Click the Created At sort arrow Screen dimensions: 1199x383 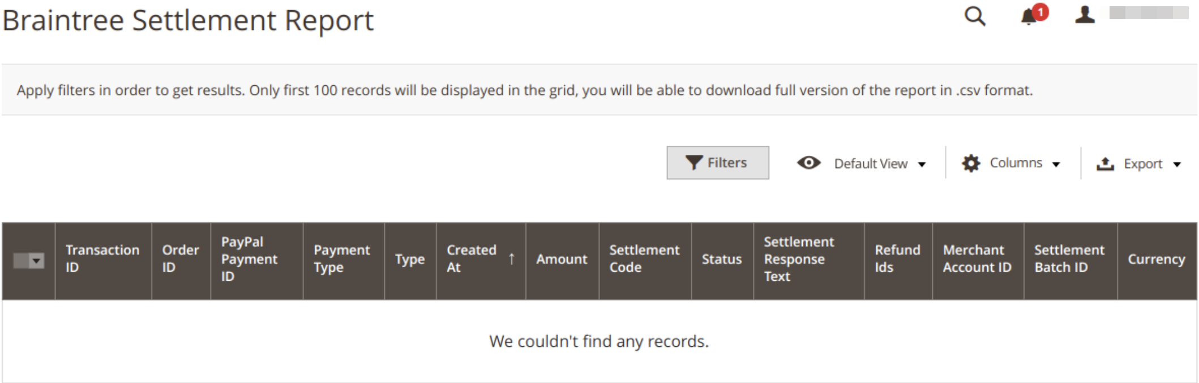511,259
